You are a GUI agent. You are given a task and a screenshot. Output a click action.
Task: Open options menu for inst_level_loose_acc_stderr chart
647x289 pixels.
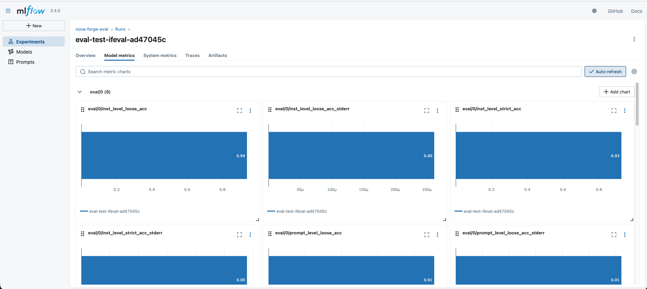(x=438, y=111)
